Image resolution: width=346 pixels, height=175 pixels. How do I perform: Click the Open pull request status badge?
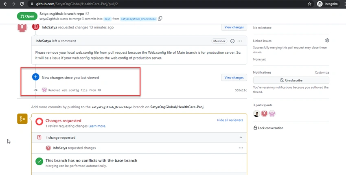[27, 16]
